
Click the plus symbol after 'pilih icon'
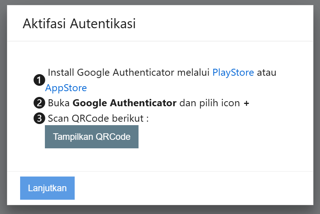(x=246, y=104)
